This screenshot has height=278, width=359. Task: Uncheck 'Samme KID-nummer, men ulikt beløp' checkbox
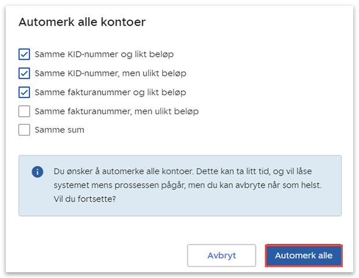[24, 74]
